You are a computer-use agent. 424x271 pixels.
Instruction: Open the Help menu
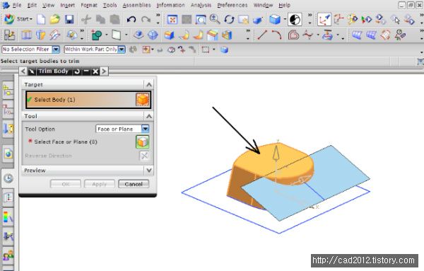[285, 5]
